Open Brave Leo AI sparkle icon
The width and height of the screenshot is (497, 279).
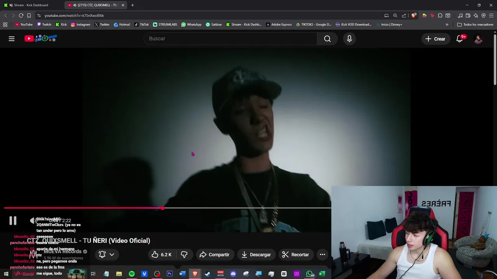[476, 15]
